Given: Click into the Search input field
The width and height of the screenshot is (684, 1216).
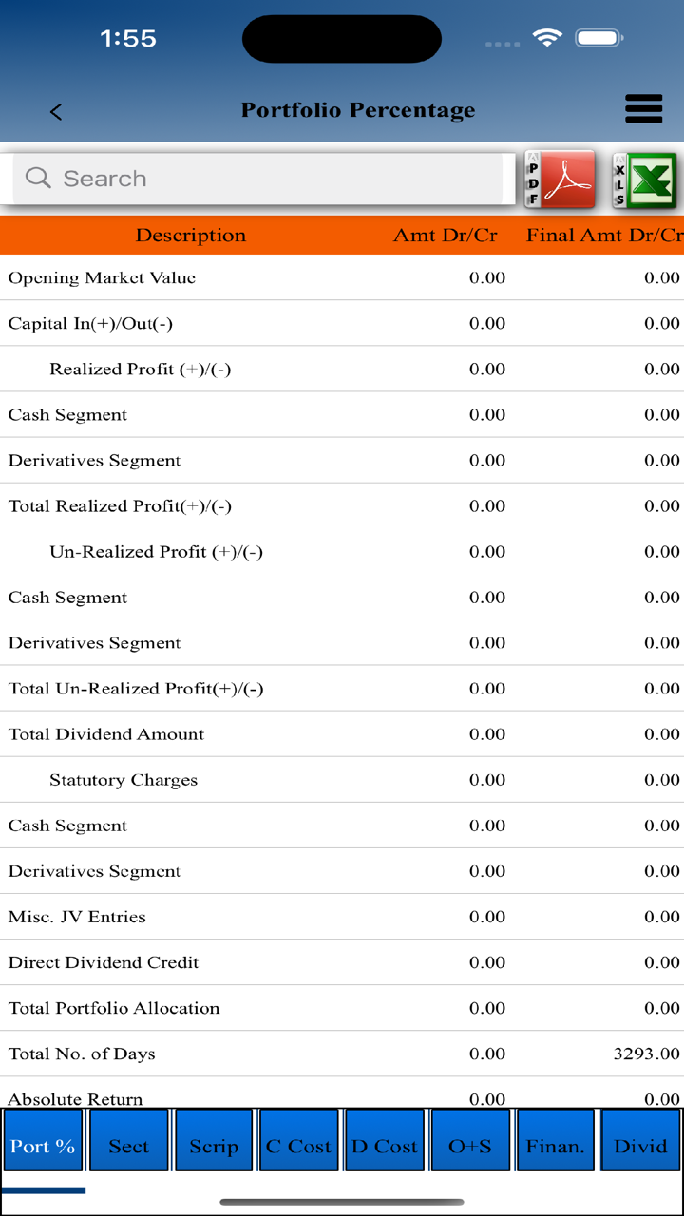Looking at the screenshot, I should click(256, 179).
